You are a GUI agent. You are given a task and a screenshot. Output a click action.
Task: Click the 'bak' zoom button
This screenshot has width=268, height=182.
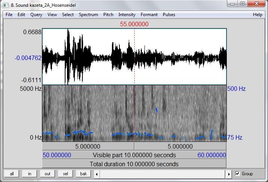click(83, 174)
